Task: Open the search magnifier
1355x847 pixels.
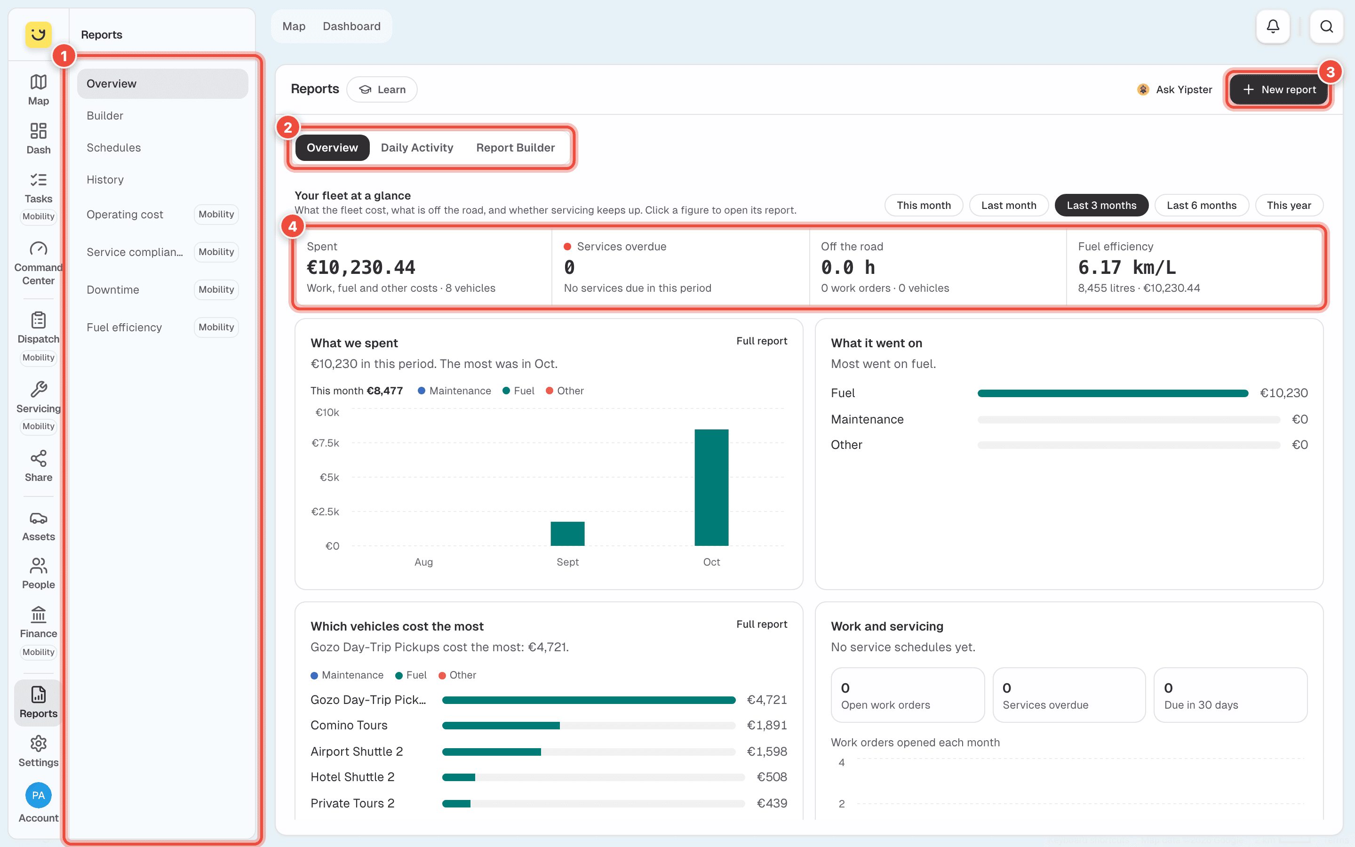Action: pyautogui.click(x=1326, y=26)
